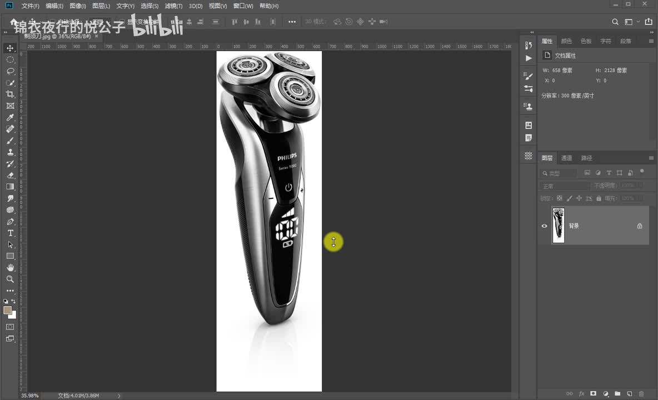658x400 pixels.
Task: Toggle the adjustment layer filter
Action: [x=598, y=173]
